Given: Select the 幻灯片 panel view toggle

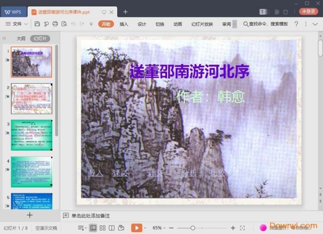Looking at the screenshot, I should click(40, 39).
